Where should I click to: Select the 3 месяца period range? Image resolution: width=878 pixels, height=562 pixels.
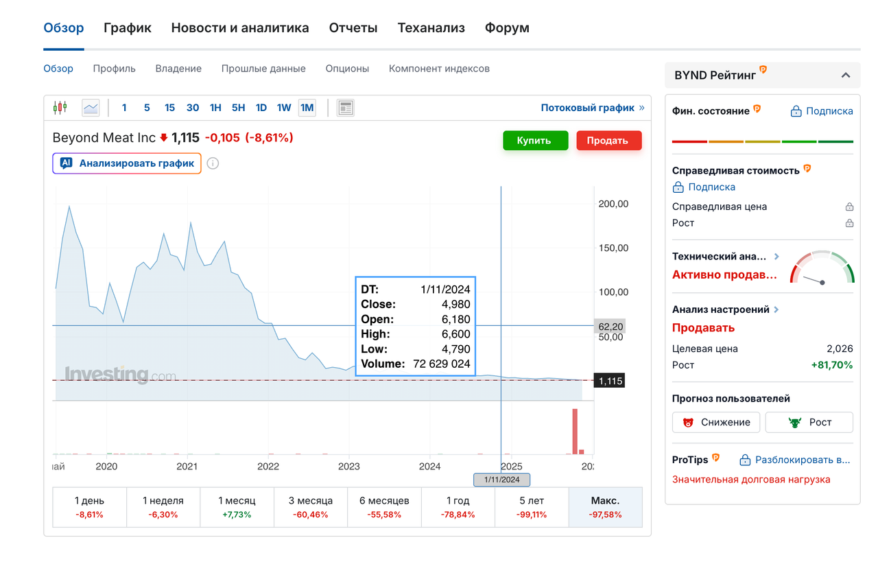pos(311,507)
